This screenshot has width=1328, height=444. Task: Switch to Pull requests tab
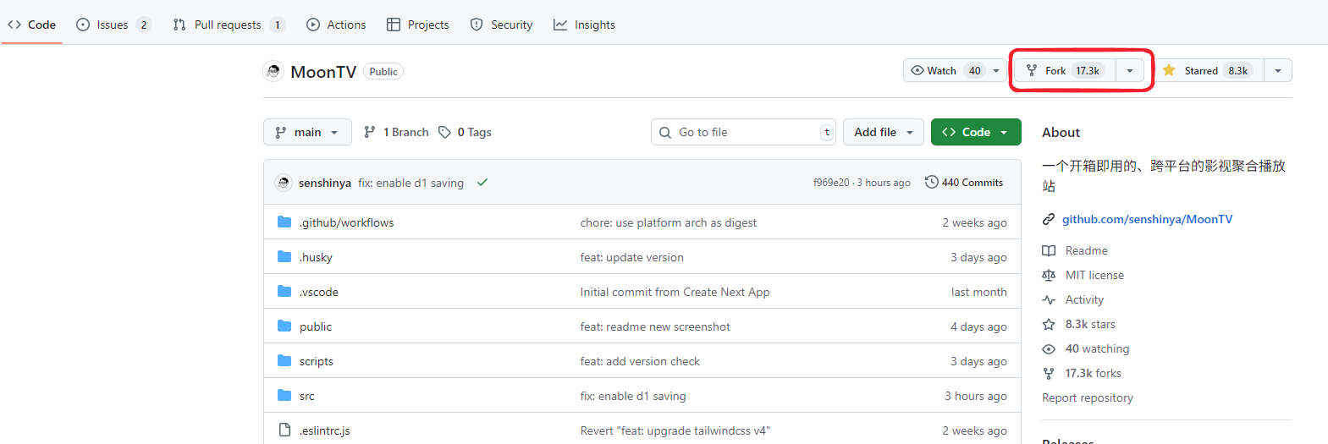click(x=229, y=25)
